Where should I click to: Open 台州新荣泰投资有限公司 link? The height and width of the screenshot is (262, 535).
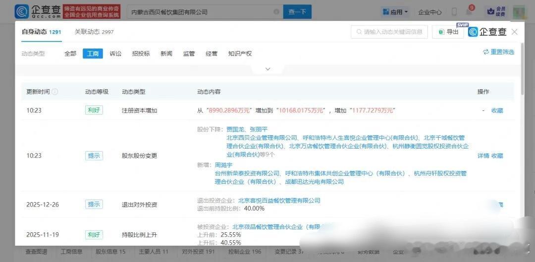(x=247, y=173)
